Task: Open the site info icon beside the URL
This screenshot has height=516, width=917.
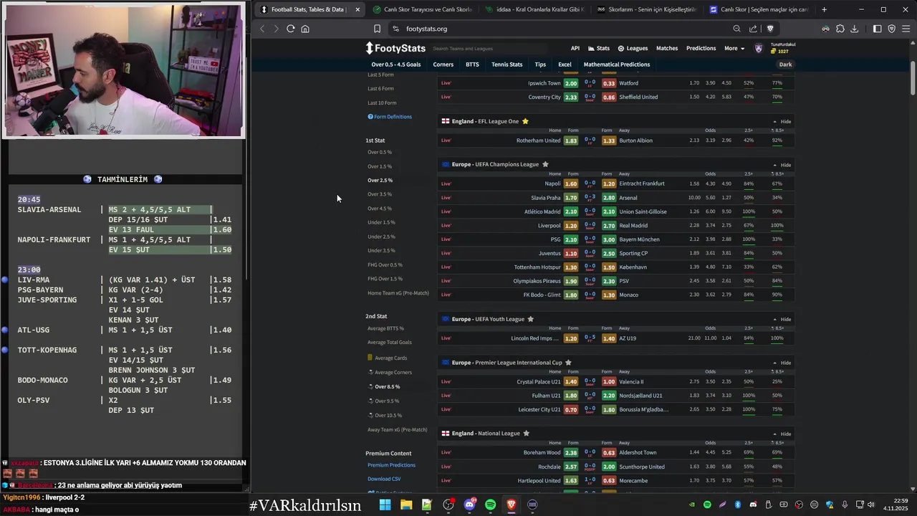Action: 395,29
